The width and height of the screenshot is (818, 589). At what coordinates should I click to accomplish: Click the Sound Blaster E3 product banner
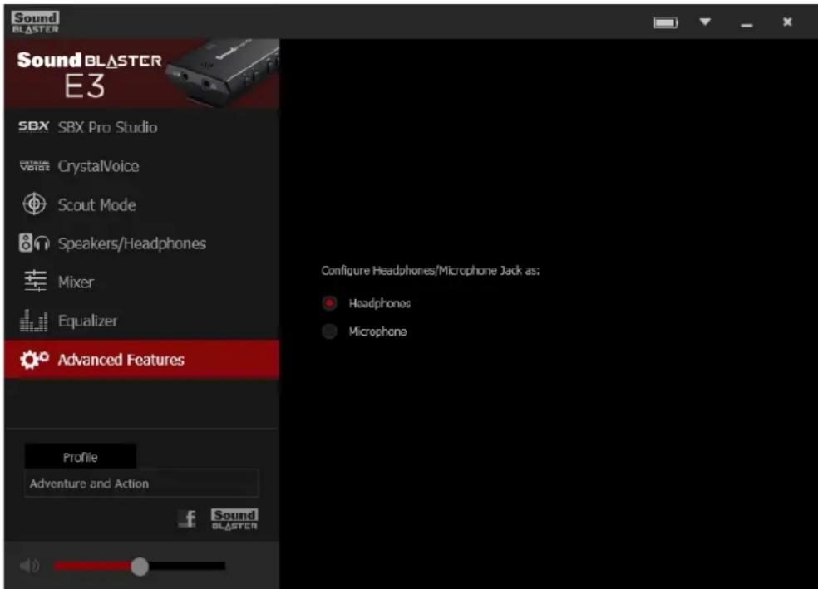coord(141,73)
